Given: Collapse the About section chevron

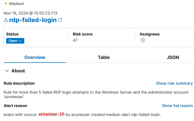Looking at the screenshot, I should 7,71.
